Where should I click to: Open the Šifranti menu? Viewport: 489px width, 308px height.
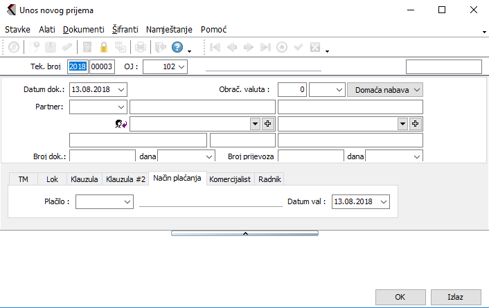(125, 30)
